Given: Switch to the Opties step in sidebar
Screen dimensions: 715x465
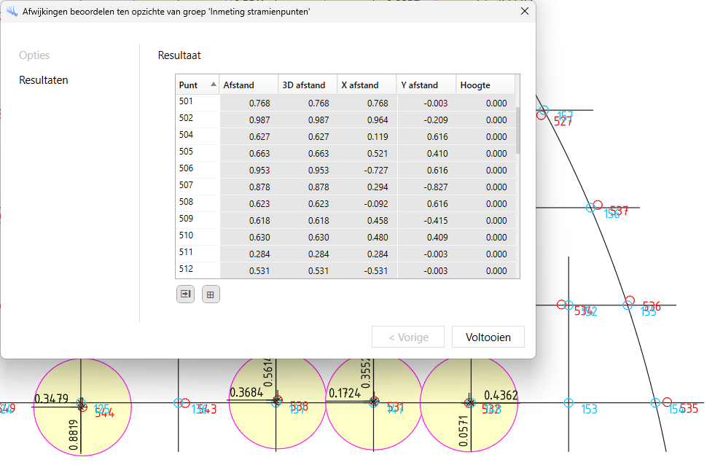Looking at the screenshot, I should (34, 55).
